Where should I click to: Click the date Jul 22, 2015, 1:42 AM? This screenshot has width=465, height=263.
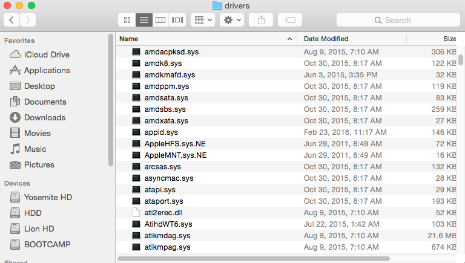point(341,224)
